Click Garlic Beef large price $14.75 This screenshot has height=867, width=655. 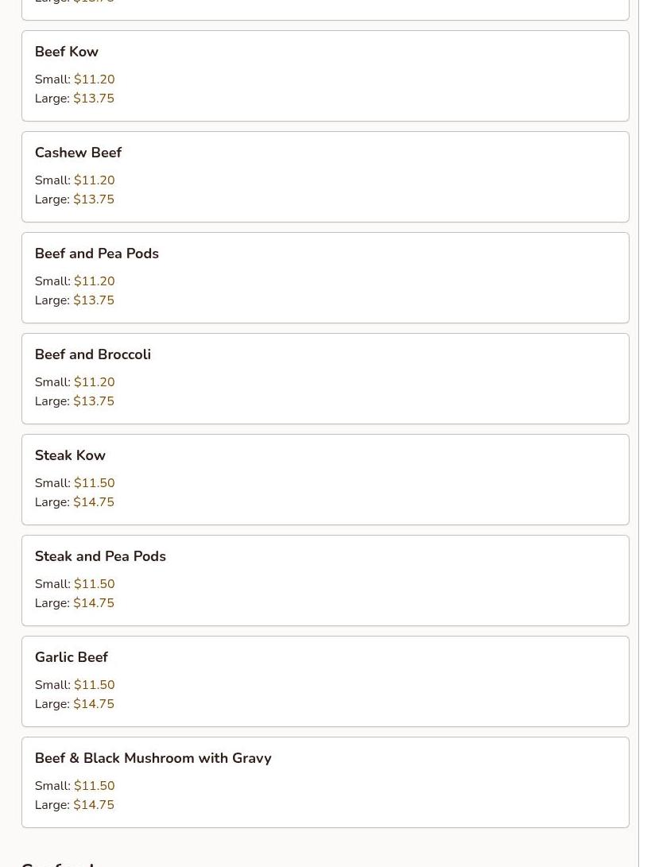[x=94, y=704]
